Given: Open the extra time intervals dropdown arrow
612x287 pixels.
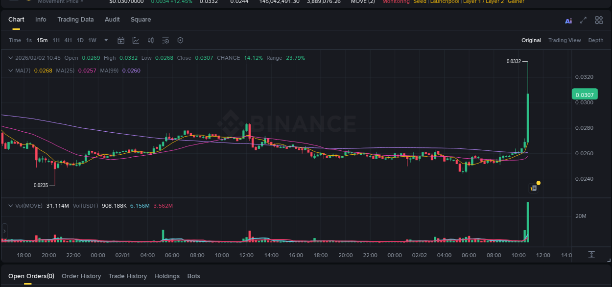Looking at the screenshot, I should coord(106,41).
